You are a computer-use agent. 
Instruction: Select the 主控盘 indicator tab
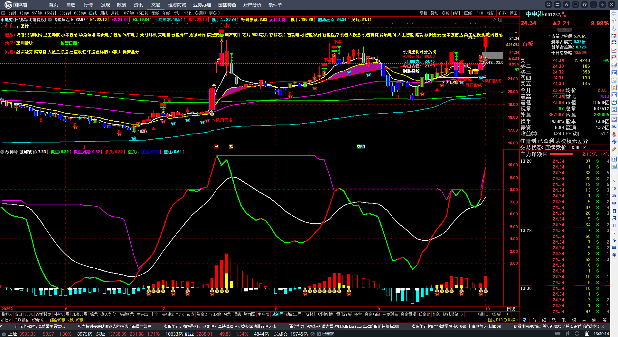coord(263,314)
